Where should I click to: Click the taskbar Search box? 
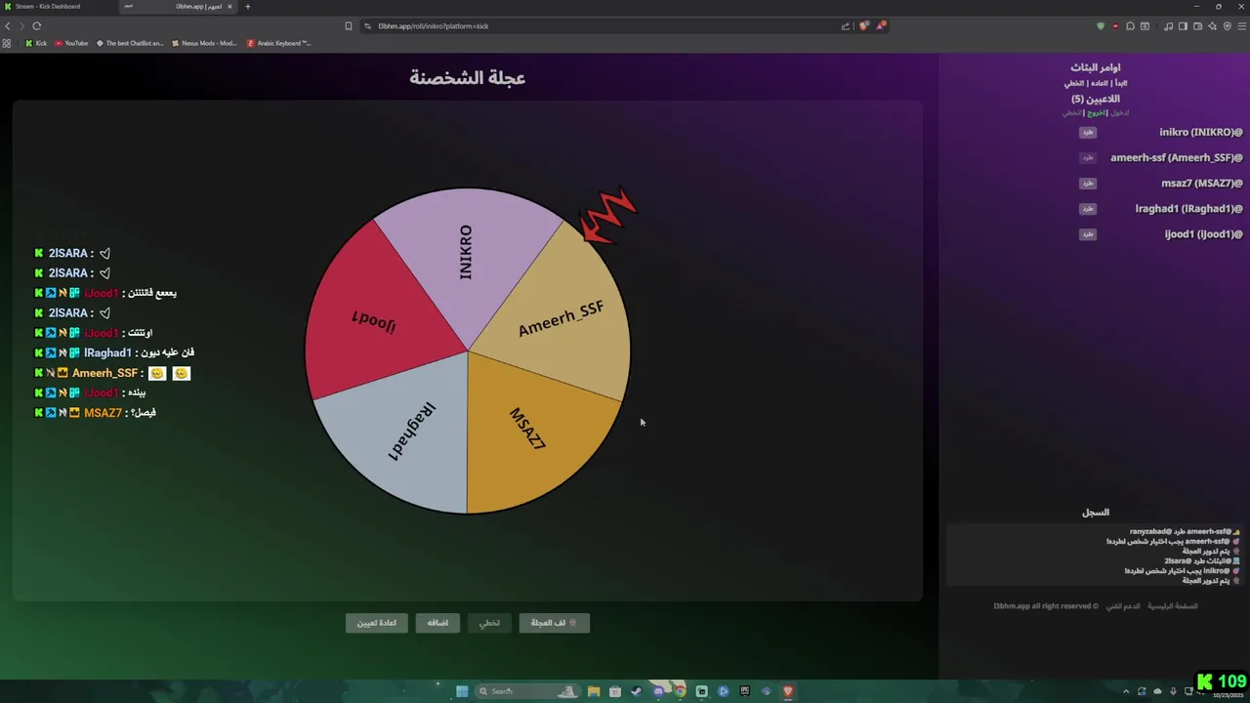527,691
